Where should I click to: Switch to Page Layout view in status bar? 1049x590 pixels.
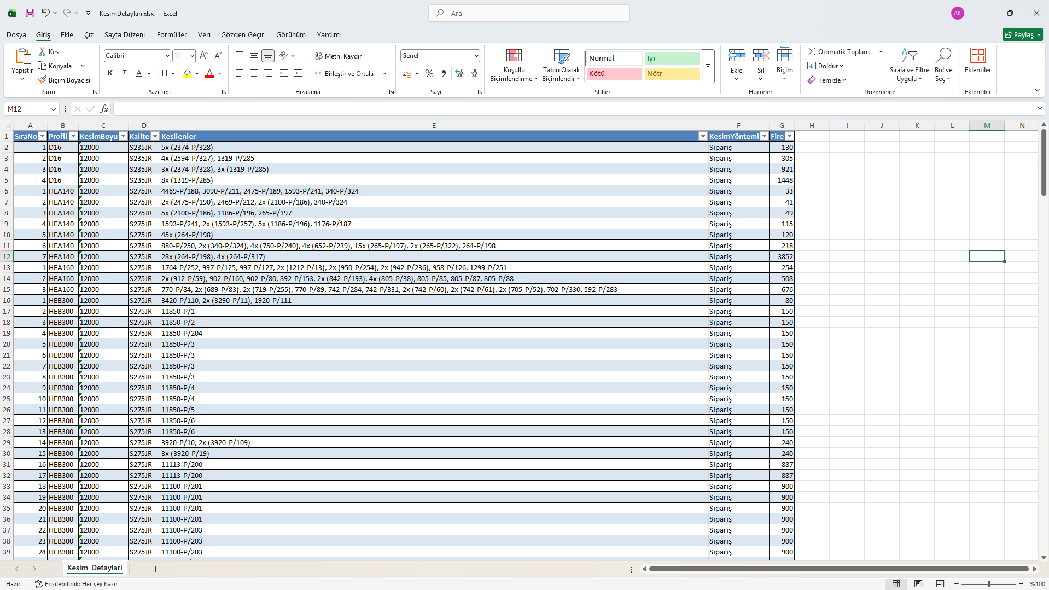tap(918, 584)
